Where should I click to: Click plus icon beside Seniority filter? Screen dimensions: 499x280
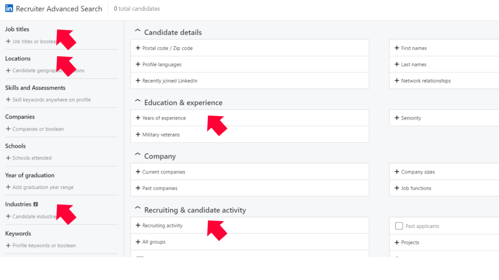397,118
